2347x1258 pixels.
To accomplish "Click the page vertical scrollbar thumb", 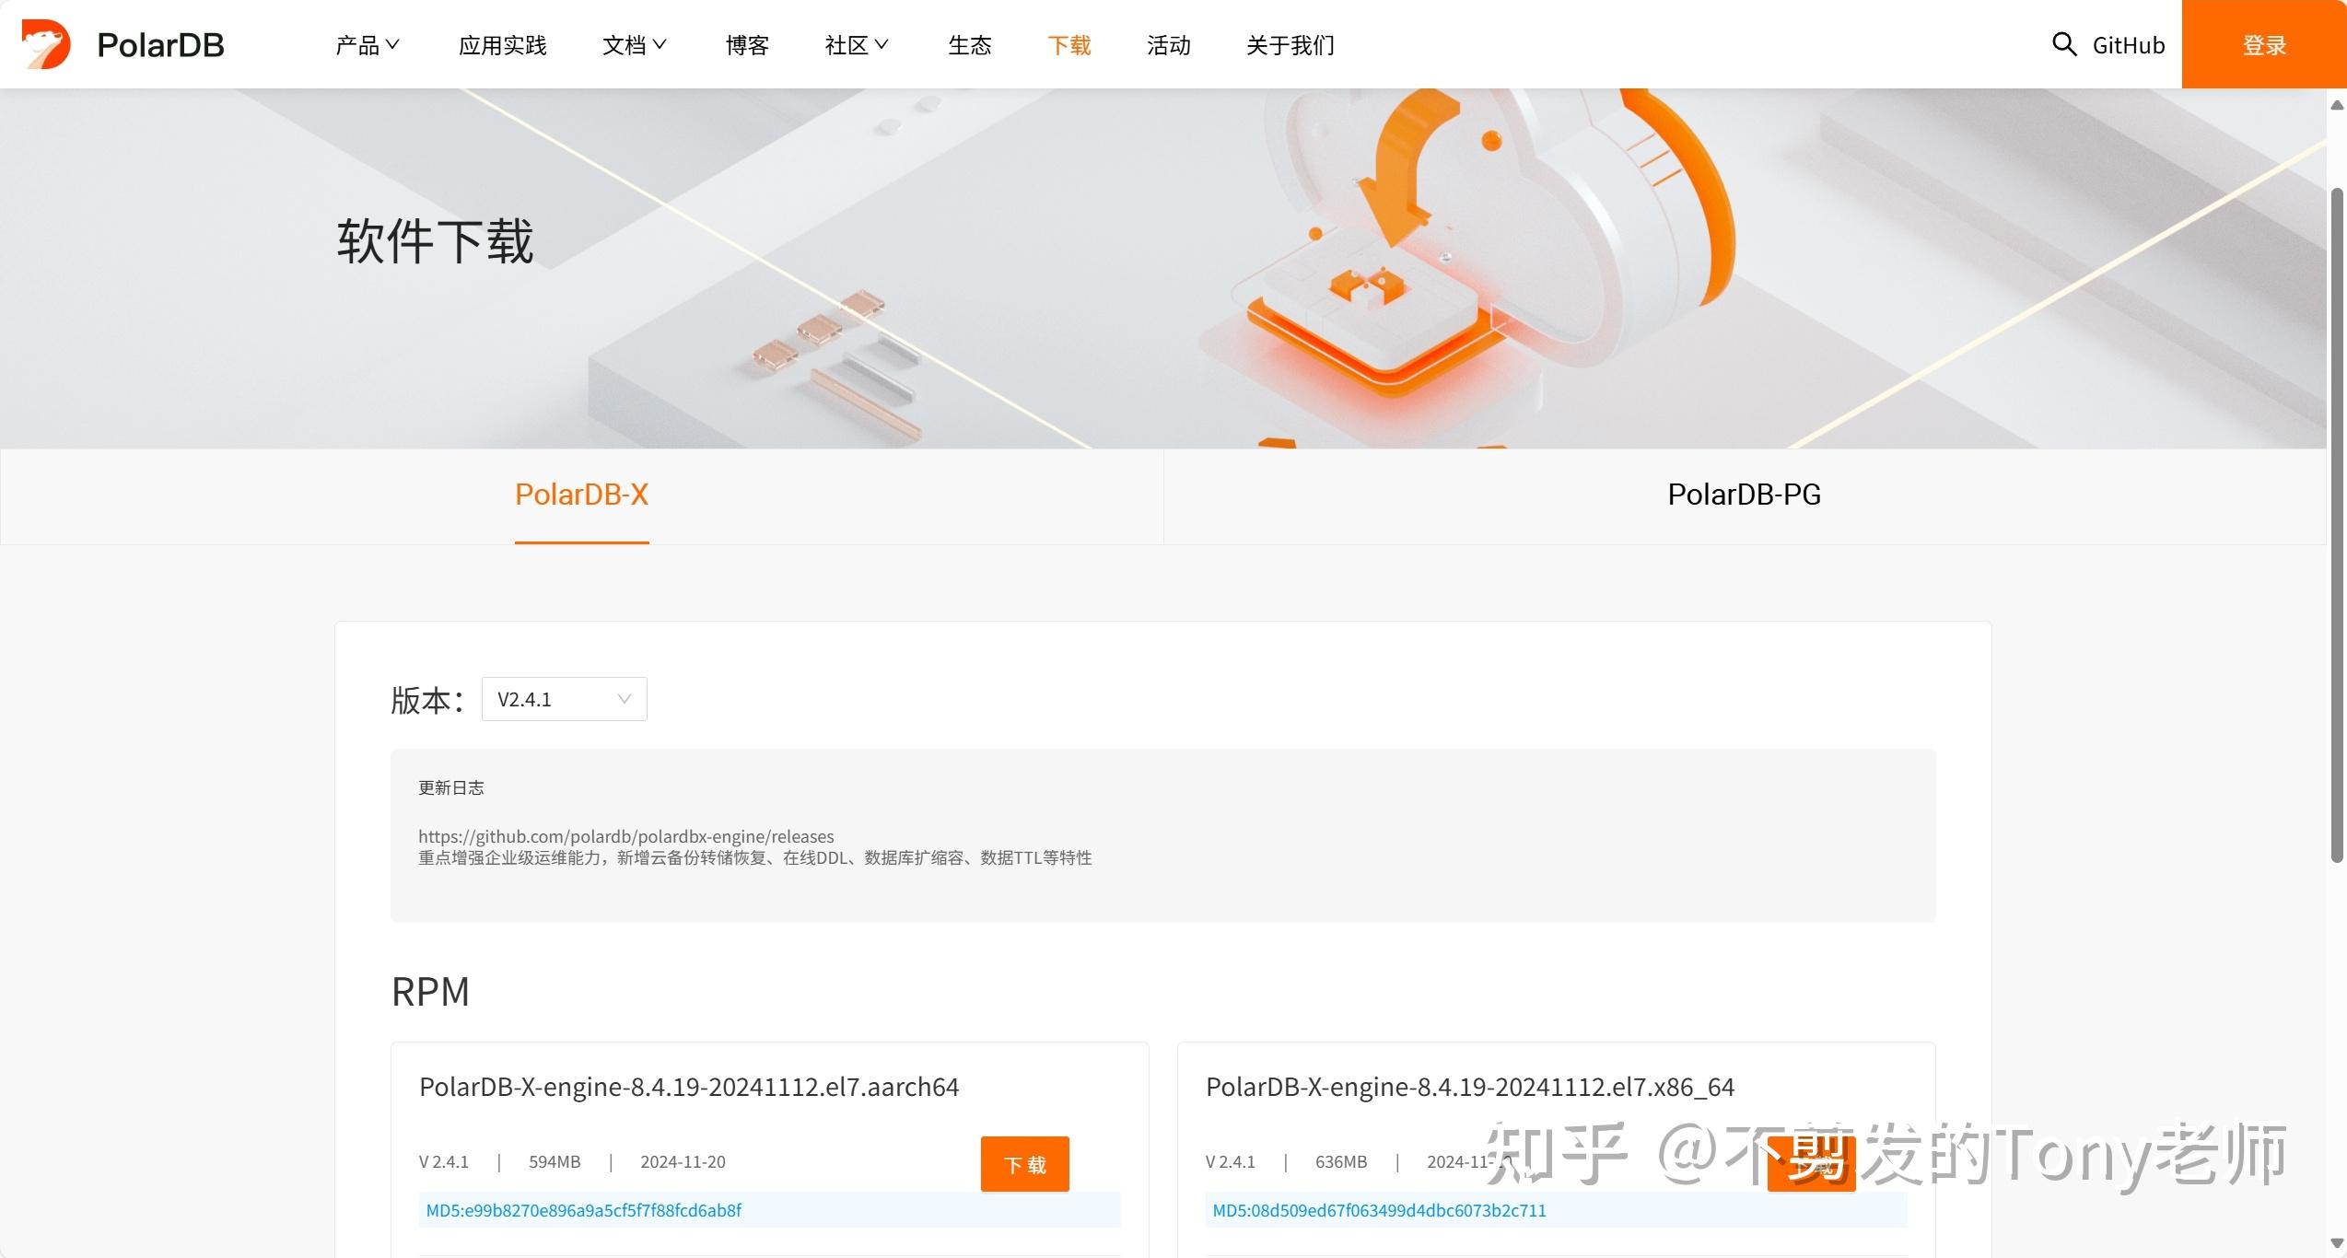I will 2337,525.
